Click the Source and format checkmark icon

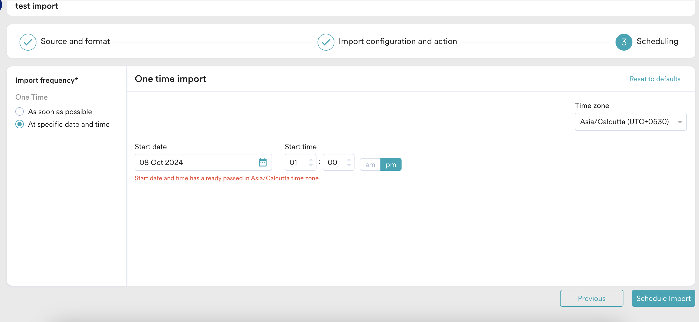point(28,42)
